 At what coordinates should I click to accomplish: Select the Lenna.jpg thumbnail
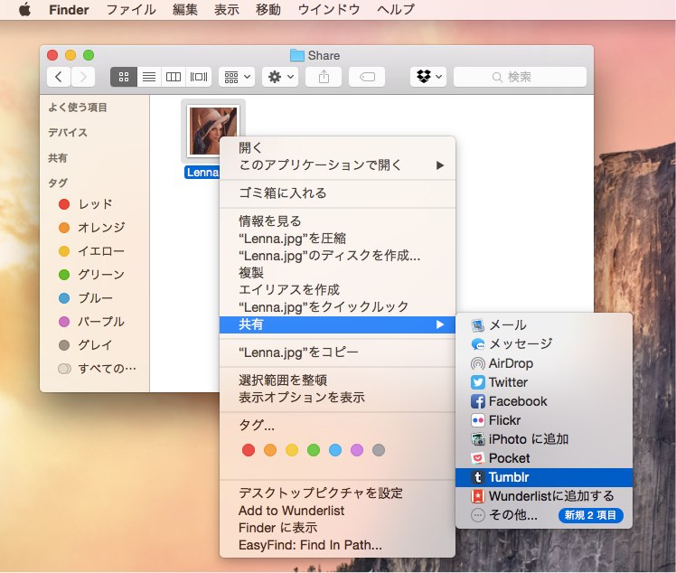(213, 131)
